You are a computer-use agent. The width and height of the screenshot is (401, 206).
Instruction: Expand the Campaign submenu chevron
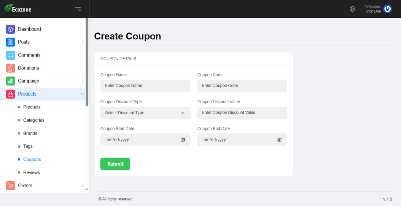tap(83, 81)
